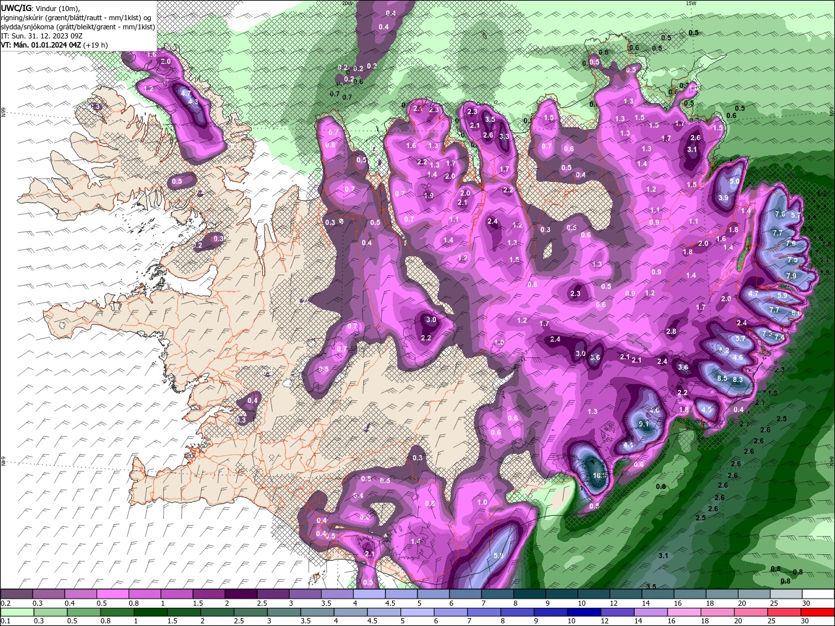Click the '20W' longitude label
This screenshot has height=626, width=835.
click(346, 3)
